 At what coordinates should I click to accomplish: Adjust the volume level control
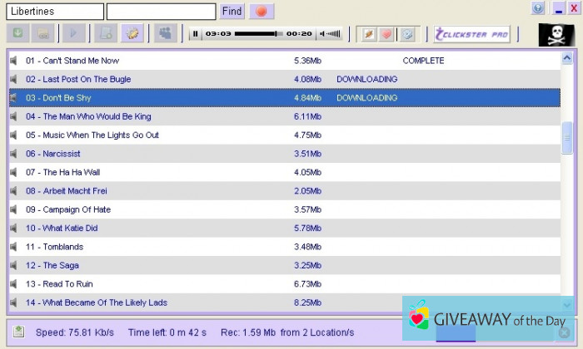331,34
